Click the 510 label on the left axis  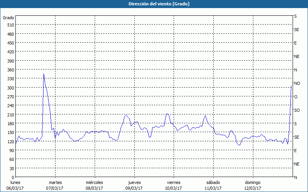point(10,25)
